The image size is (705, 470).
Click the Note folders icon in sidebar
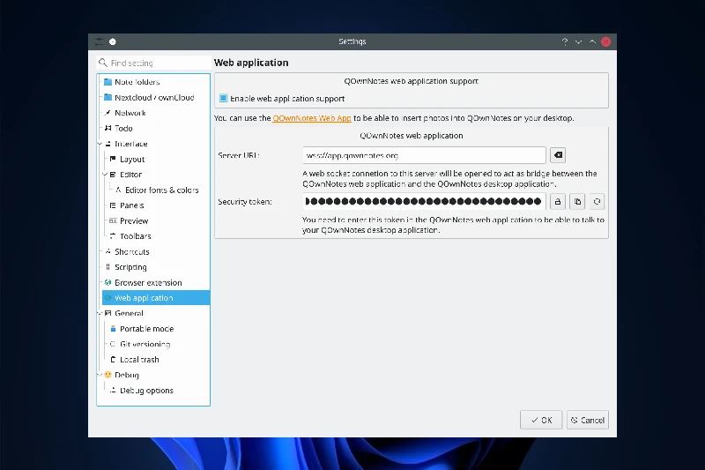click(x=108, y=82)
